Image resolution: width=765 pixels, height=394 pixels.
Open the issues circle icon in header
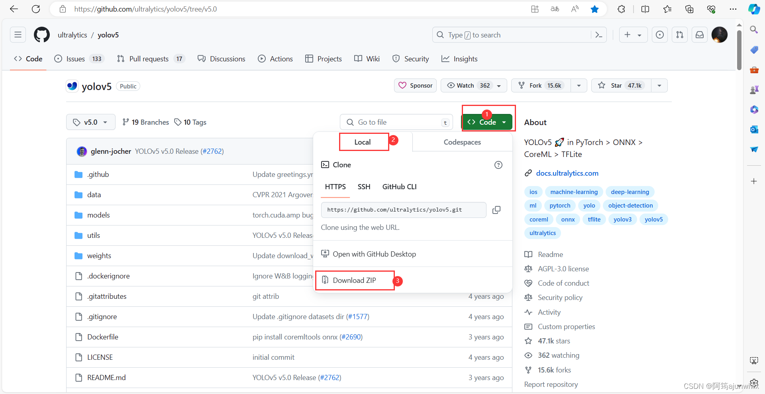pos(660,35)
